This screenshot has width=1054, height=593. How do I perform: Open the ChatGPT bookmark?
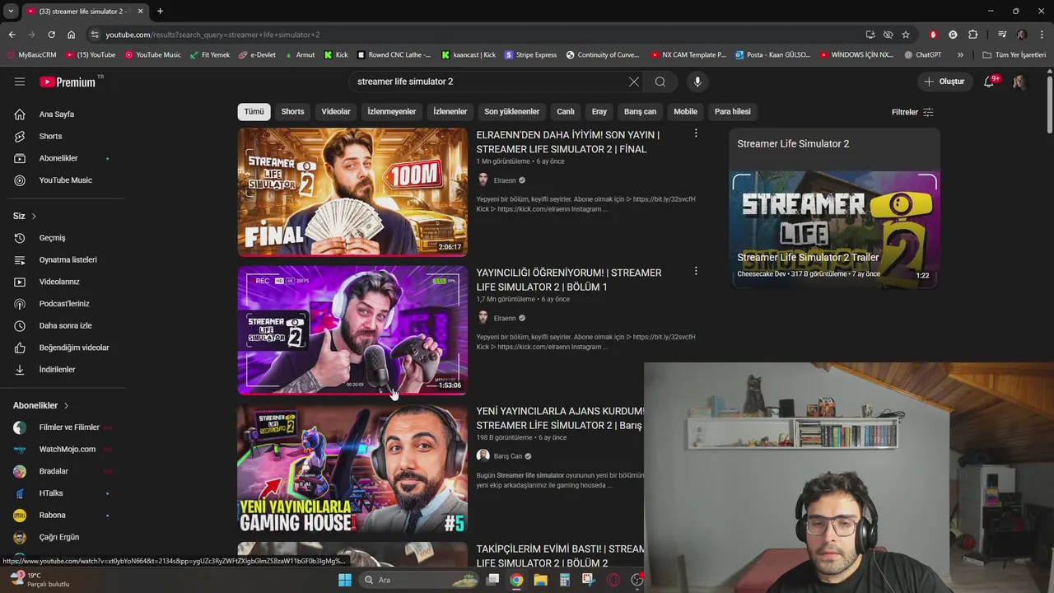[922, 55]
